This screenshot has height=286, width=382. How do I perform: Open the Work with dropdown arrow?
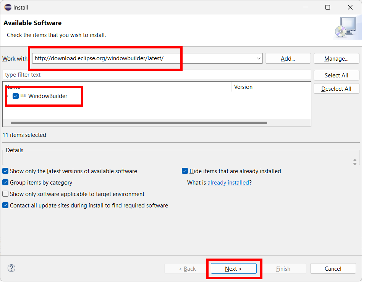(259, 59)
